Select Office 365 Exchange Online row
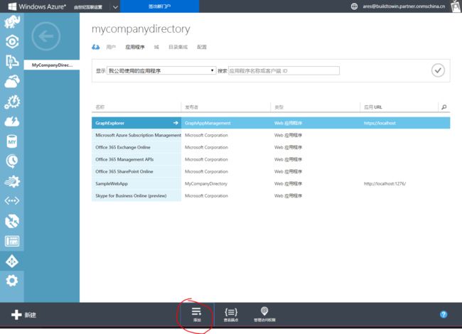This screenshot has width=462, height=334. click(271, 147)
